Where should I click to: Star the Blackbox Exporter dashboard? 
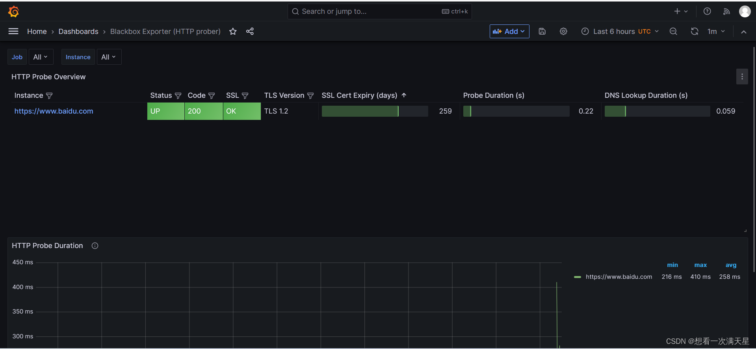(x=233, y=31)
